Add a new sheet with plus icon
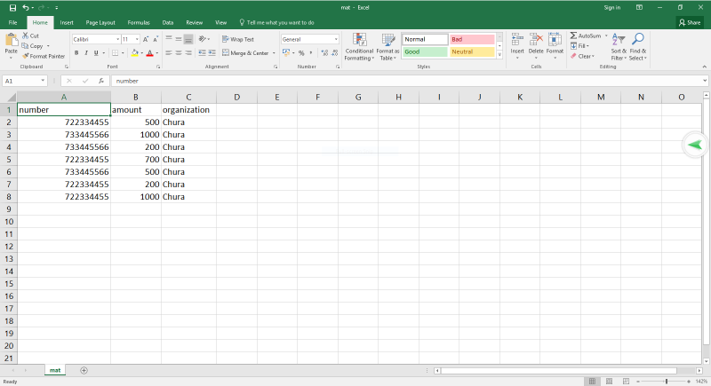This screenshot has width=711, height=386. pos(84,370)
